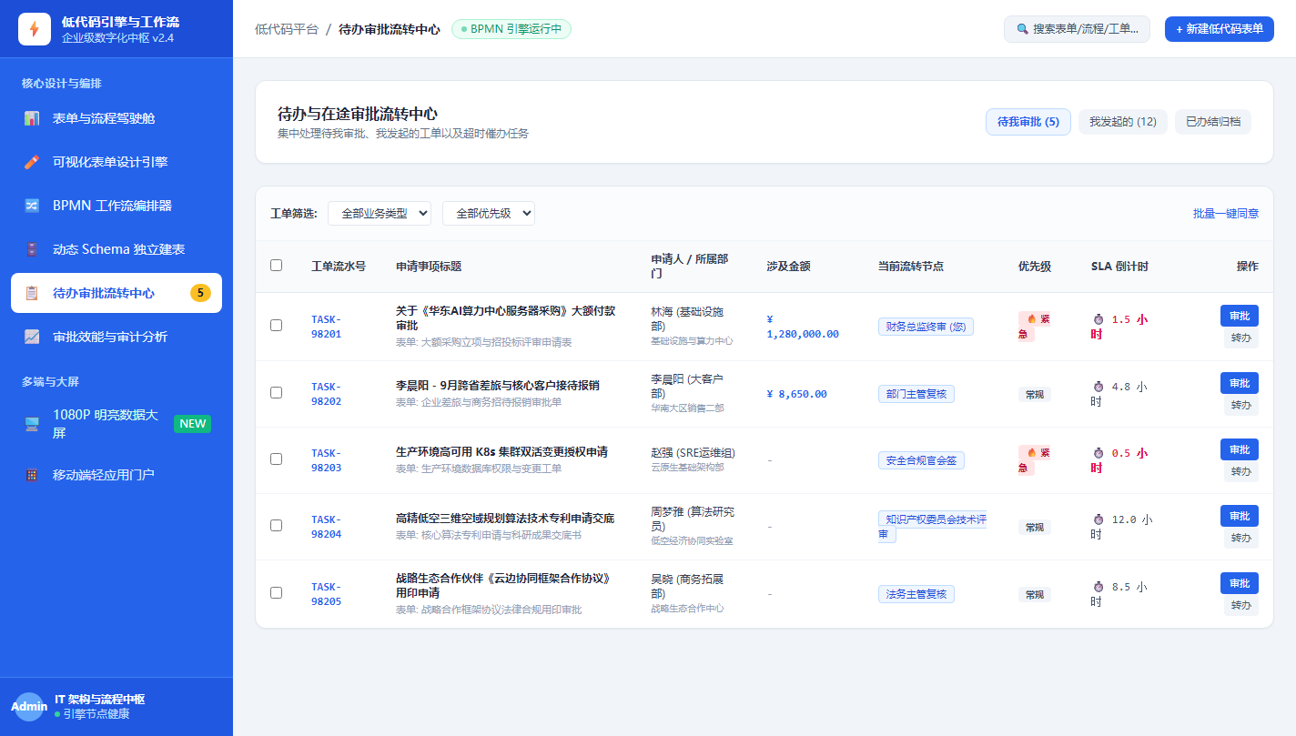
Task: Click the database icon beside 动态 Schema 独立建表
Action: pos(32,249)
